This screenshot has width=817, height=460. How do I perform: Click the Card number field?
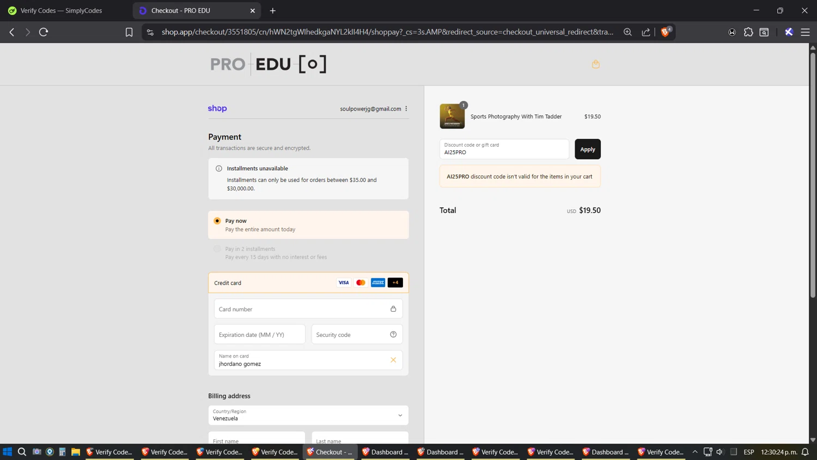pyautogui.click(x=308, y=309)
